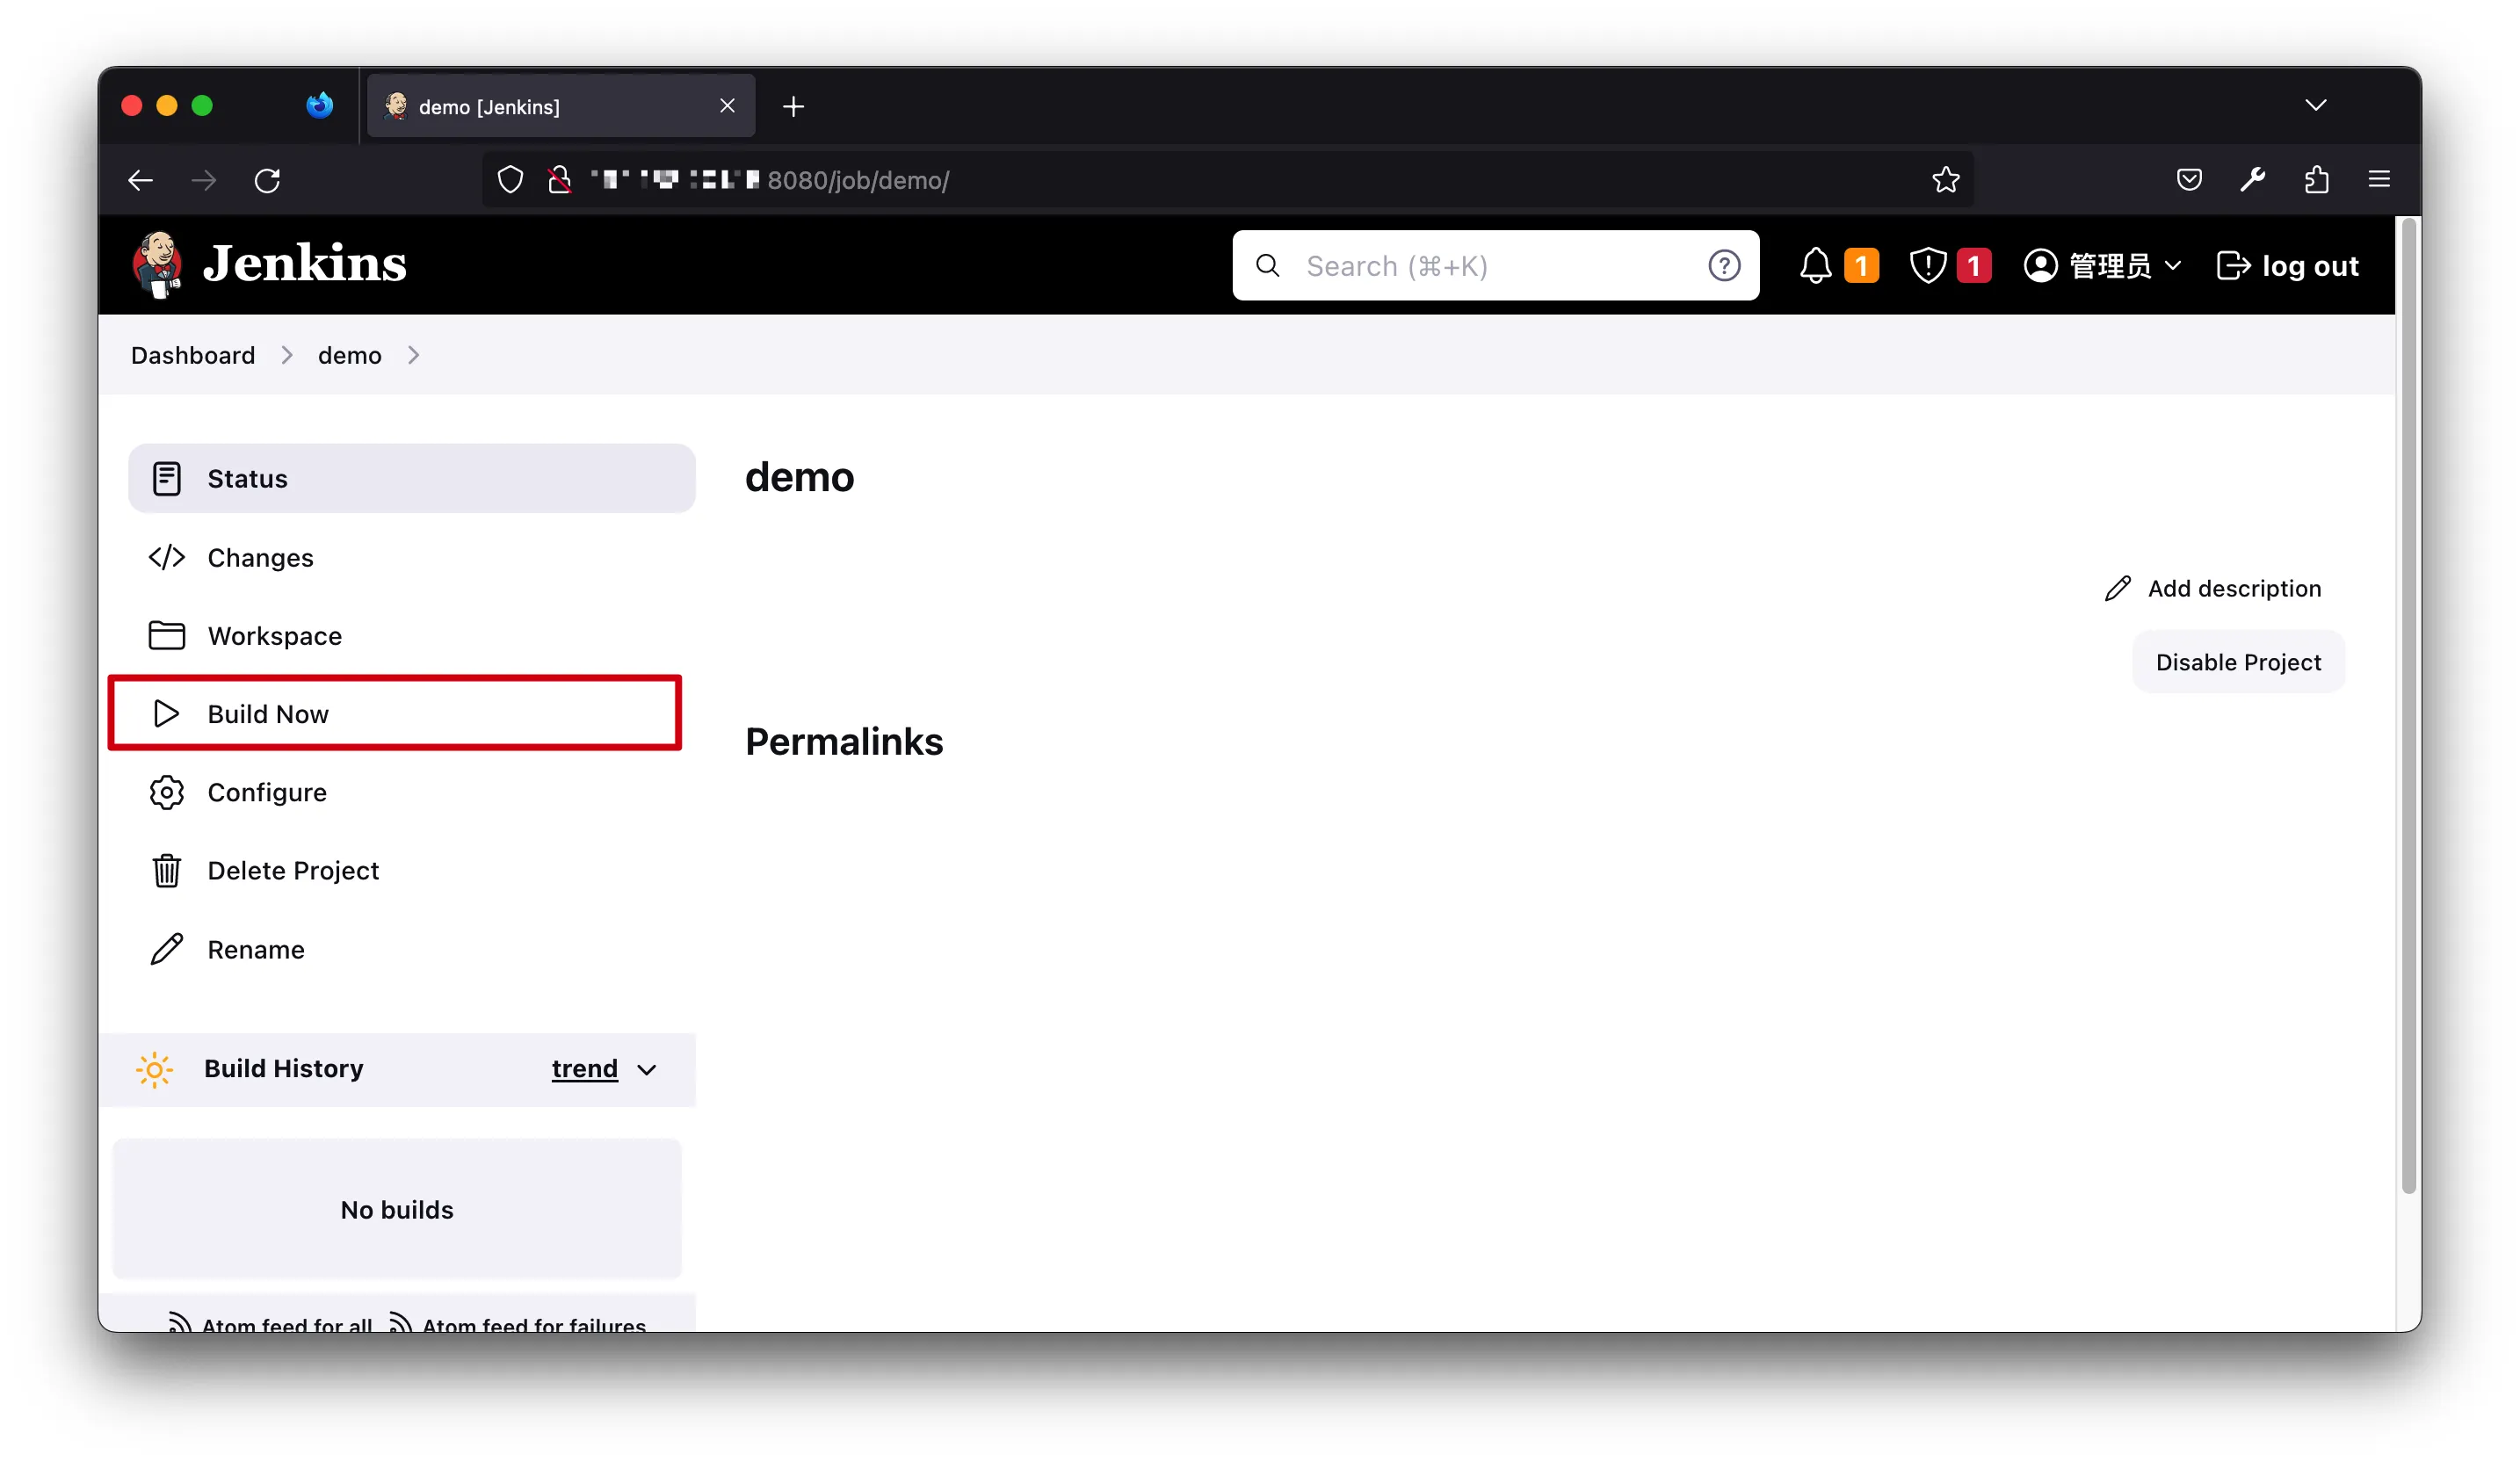The height and width of the screenshot is (1462, 2520).
Task: Open the developer tools wrench icon
Action: coord(2252,180)
